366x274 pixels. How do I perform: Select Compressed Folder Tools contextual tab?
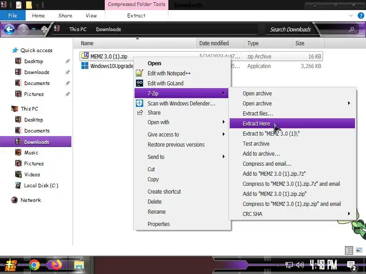click(x=136, y=5)
